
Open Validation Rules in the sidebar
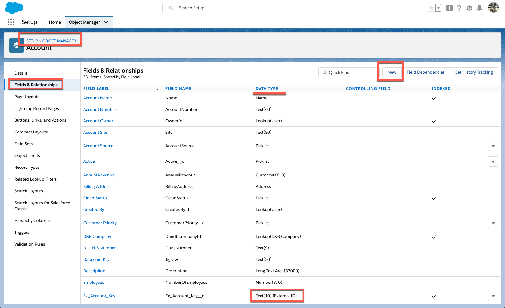point(30,244)
